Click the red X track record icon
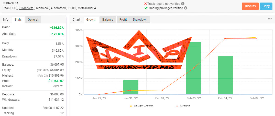The image size is (275, 116). coord(145,4)
